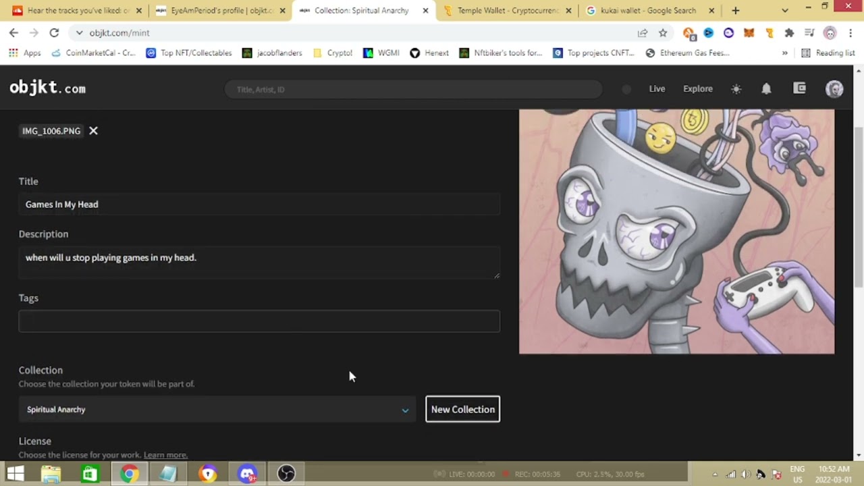Go to the Live page
The width and height of the screenshot is (864, 486).
click(657, 89)
